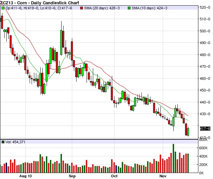This screenshot has height=179, width=213.
Task: Click the OHLC legend text 'Op:411-6, Hi:419-0, Lo:410-6, Cl:417-6'
Action: pyautogui.click(x=39, y=8)
